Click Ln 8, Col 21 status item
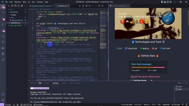The width and height of the screenshot is (189, 106). click(138, 105)
